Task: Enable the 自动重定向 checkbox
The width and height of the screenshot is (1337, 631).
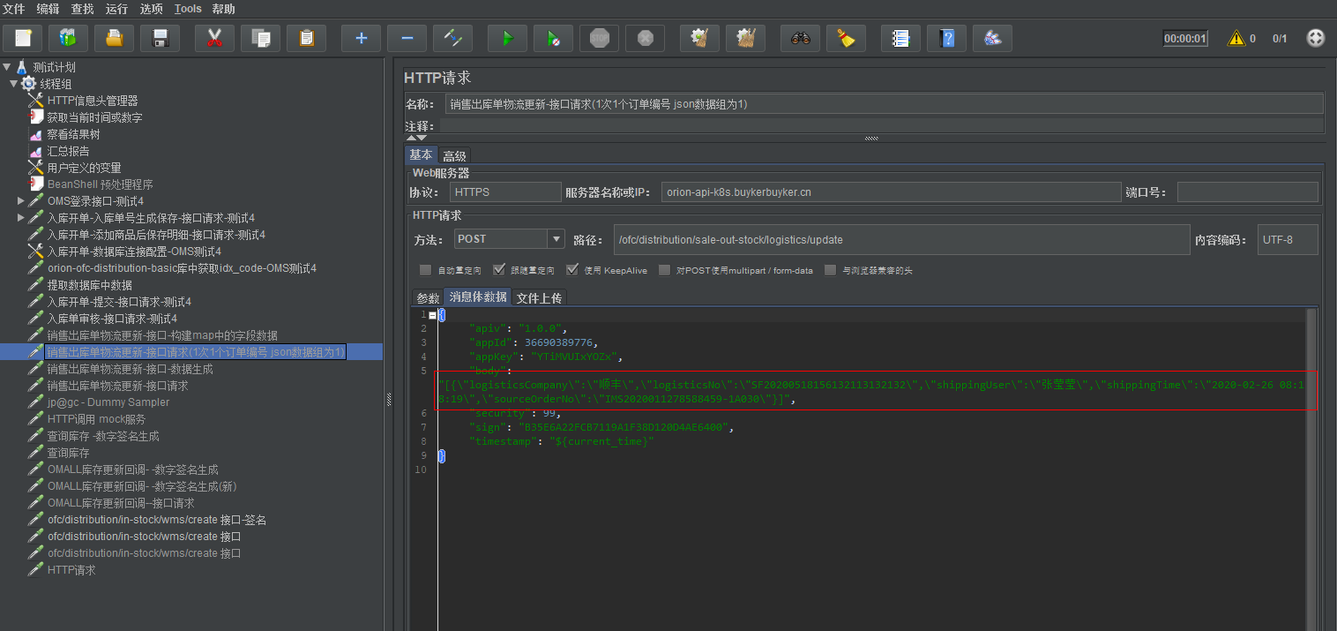Action: pyautogui.click(x=426, y=270)
